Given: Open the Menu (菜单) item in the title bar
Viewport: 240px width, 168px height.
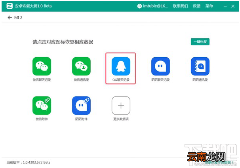Looking at the screenshot, I should pyautogui.click(x=209, y=6).
